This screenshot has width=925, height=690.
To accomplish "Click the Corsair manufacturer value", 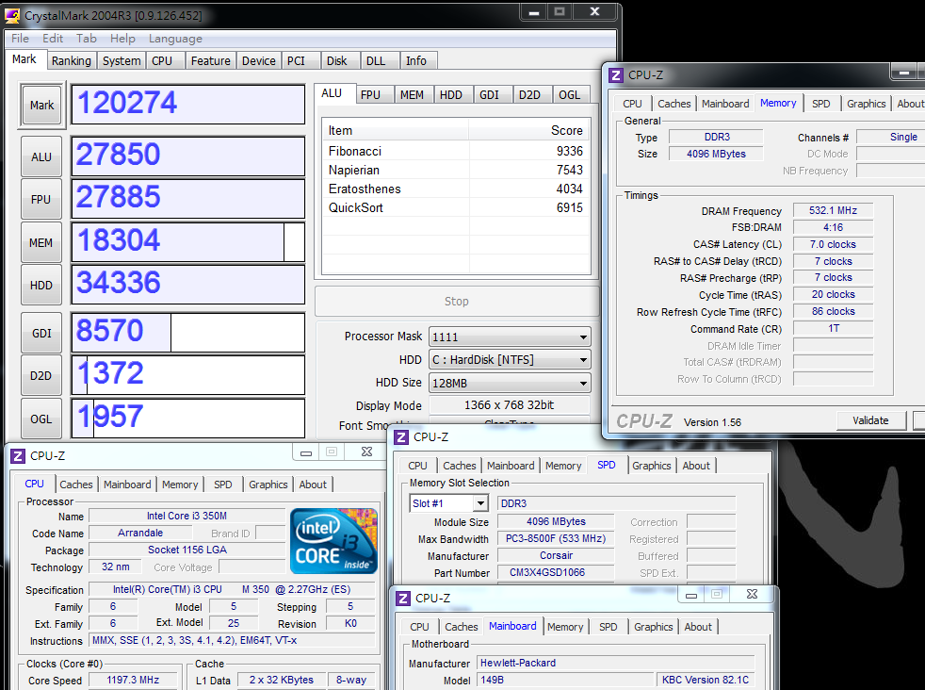I will click(556, 555).
